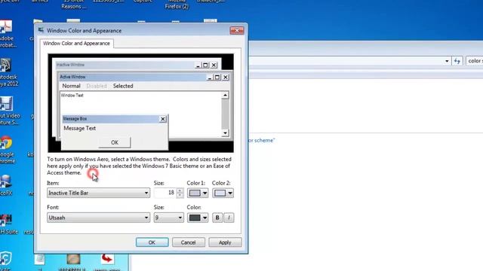Click the Inactive Window maximize icon in preview

205,65
